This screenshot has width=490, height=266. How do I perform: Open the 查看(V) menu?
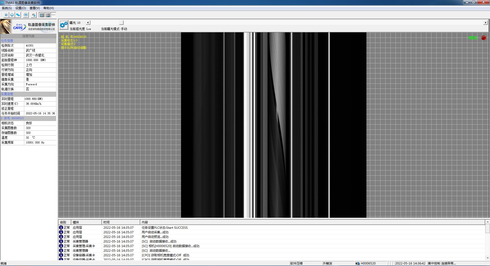[x=34, y=8]
